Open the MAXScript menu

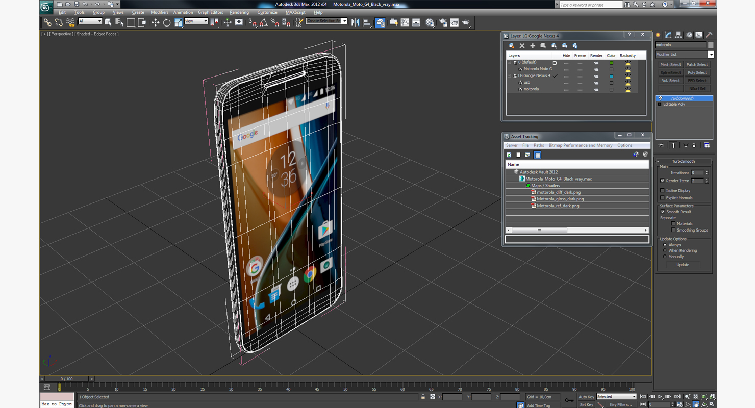295,12
